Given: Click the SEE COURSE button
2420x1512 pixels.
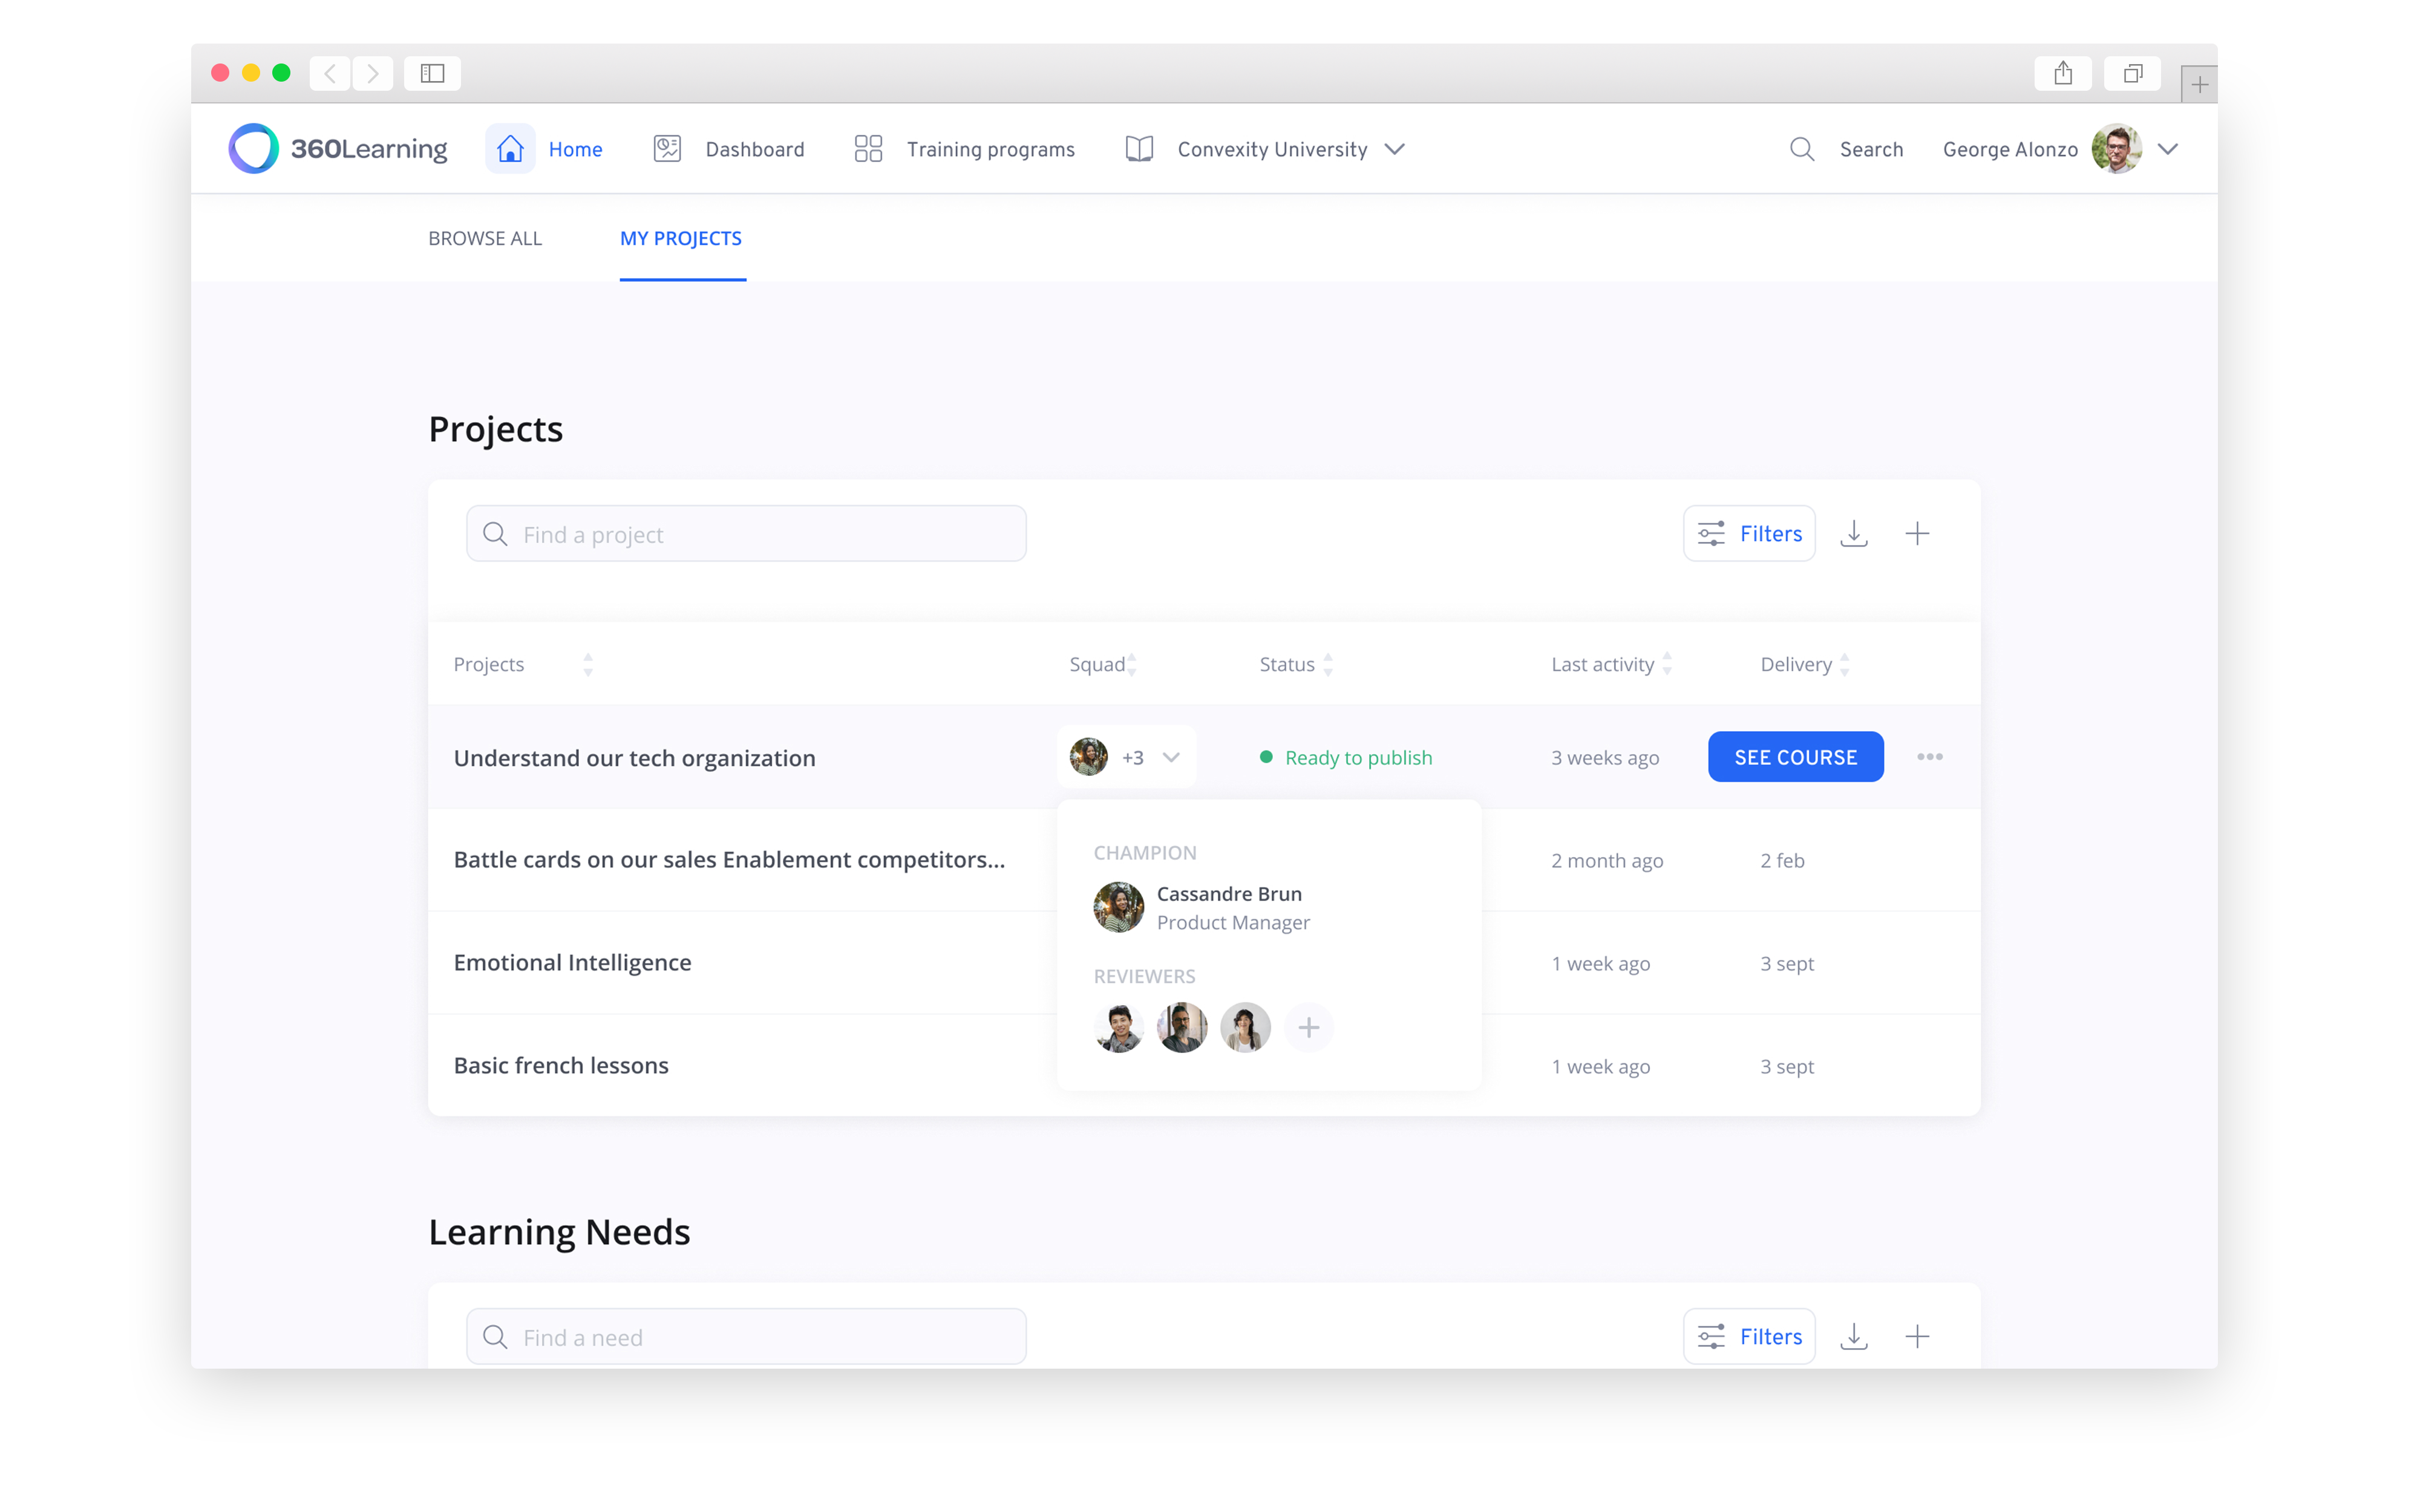Looking at the screenshot, I should [1795, 757].
